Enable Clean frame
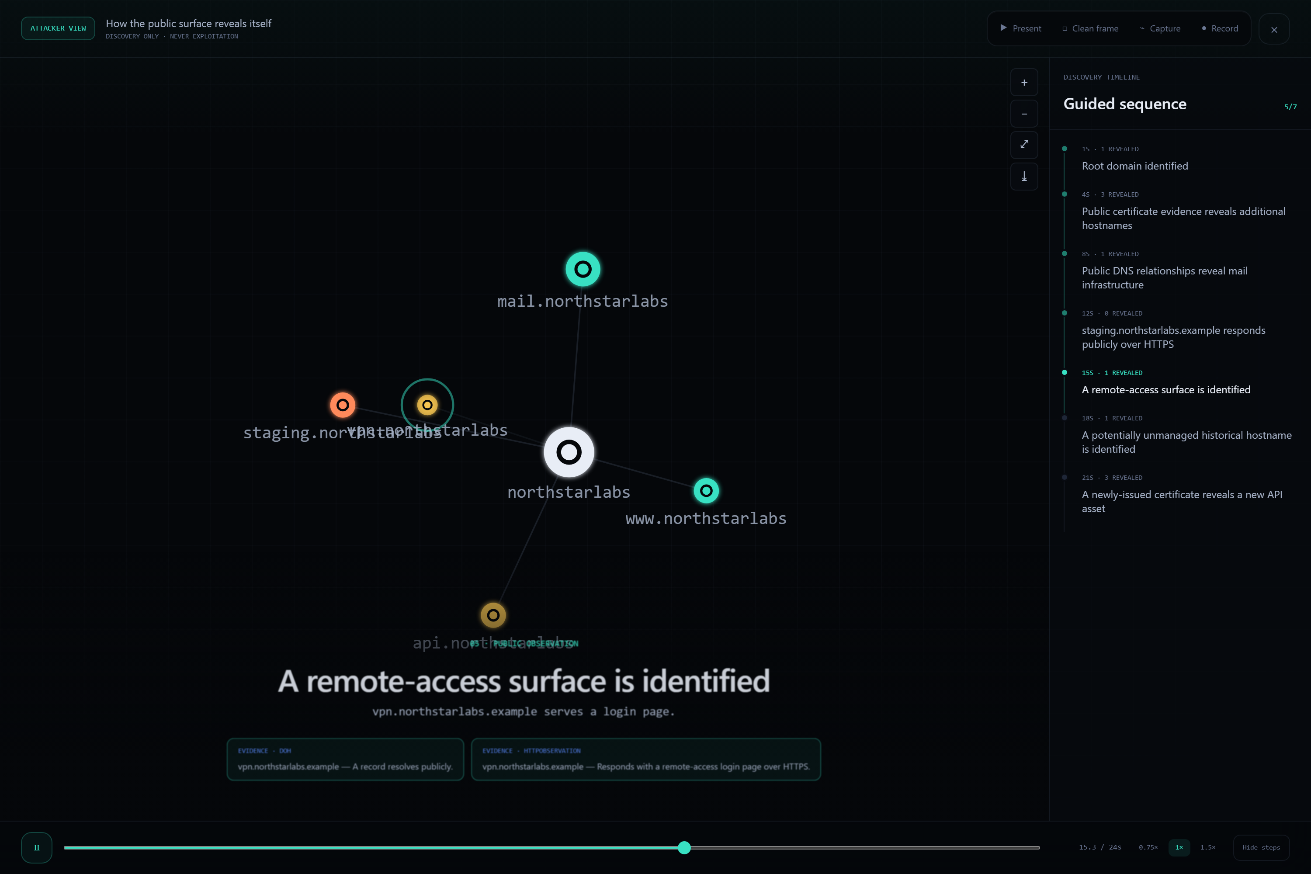The height and width of the screenshot is (874, 1311). click(x=1090, y=28)
